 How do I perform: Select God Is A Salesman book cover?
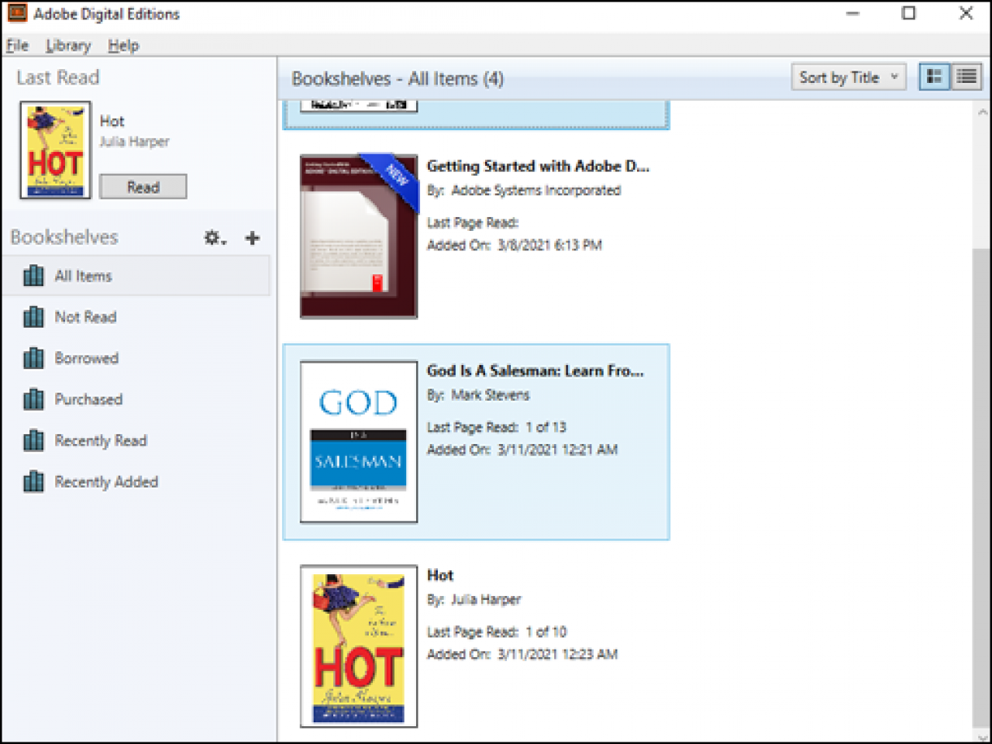[359, 442]
